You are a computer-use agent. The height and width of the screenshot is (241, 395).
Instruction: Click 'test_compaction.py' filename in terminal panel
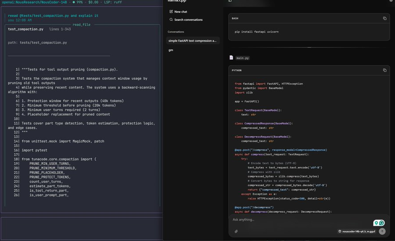(x=25, y=29)
